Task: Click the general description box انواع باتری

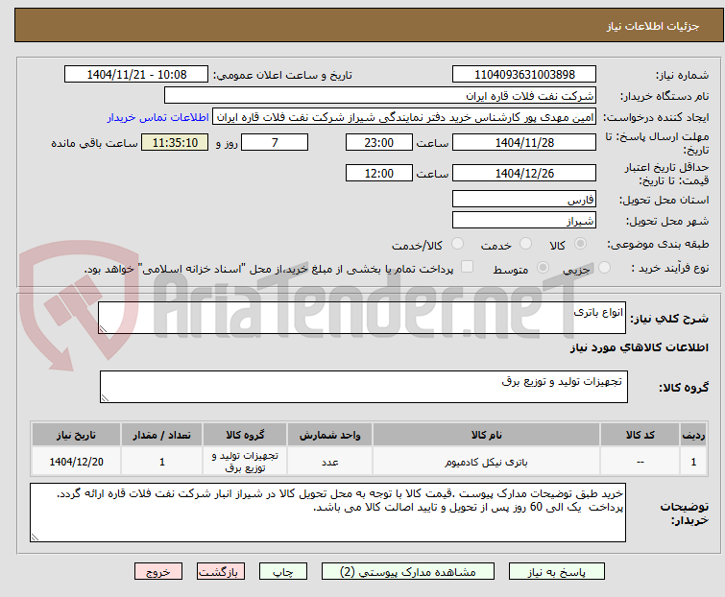Action: tap(362, 318)
